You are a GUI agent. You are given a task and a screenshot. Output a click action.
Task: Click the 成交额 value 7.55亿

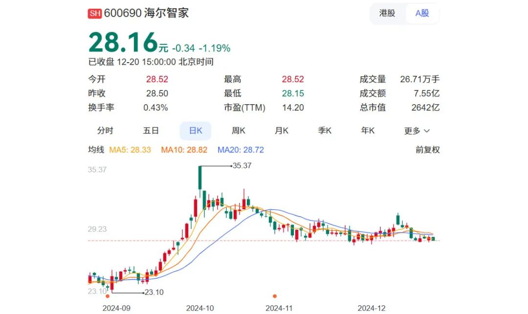[x=427, y=93]
